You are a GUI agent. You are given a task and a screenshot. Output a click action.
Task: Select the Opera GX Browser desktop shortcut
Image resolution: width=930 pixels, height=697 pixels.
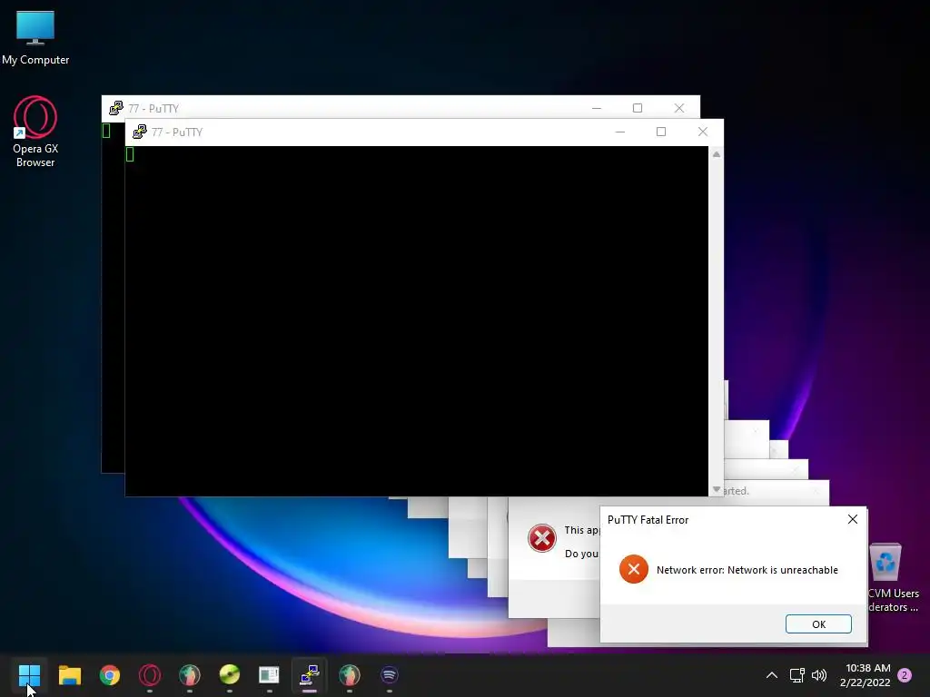point(35,132)
